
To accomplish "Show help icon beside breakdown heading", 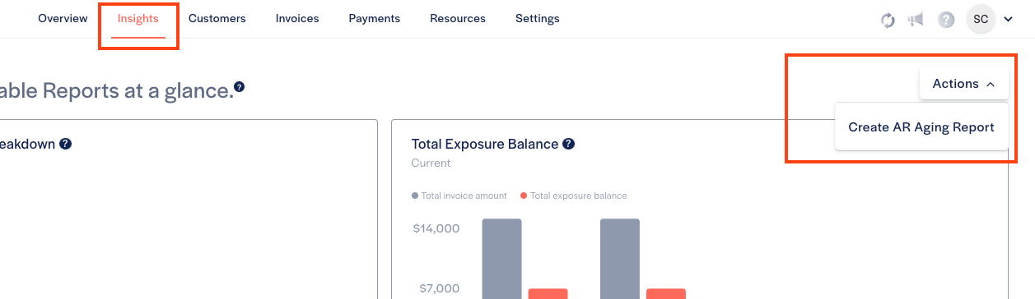I will pos(66,144).
